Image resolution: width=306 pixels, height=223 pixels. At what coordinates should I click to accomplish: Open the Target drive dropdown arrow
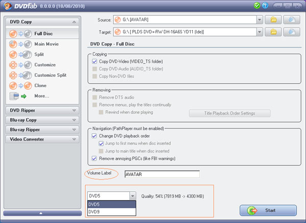pos(260,32)
